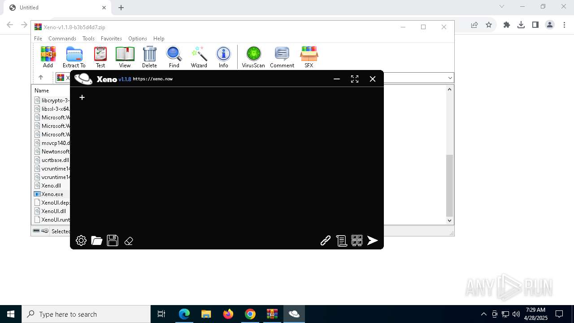The image size is (574, 323).
Task: Create SFX archive in WinRAR
Action: (x=309, y=57)
